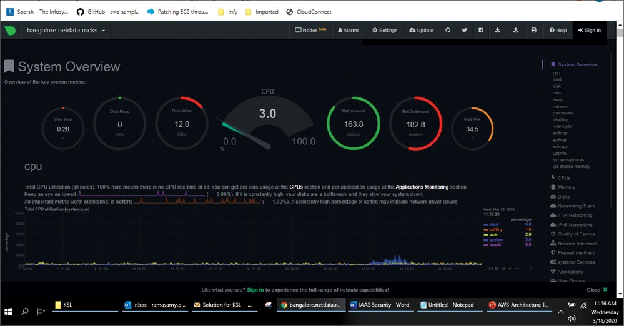Screen dimensions: 624x326
Task: Click the netdata green logo
Action: (x=10, y=30)
